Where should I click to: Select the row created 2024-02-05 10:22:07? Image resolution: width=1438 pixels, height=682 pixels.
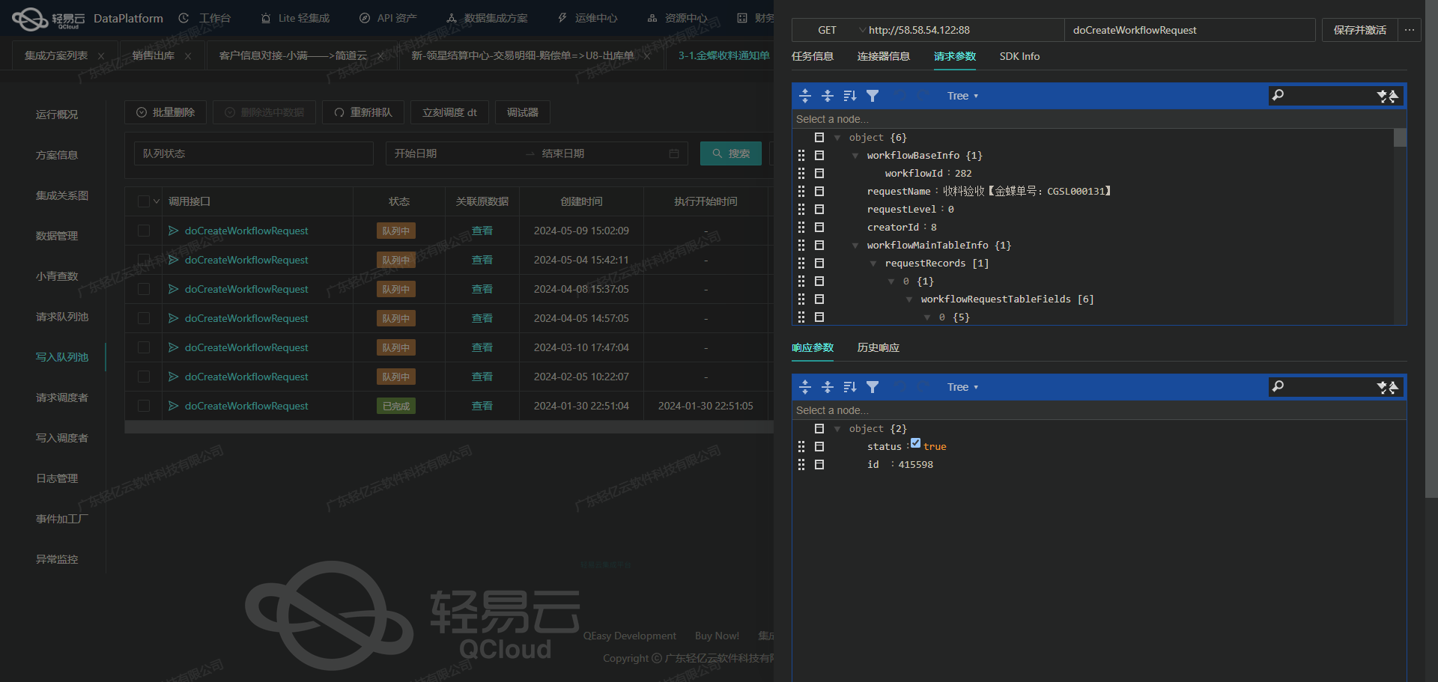[x=144, y=377]
